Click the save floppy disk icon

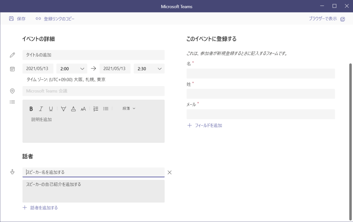(11, 18)
